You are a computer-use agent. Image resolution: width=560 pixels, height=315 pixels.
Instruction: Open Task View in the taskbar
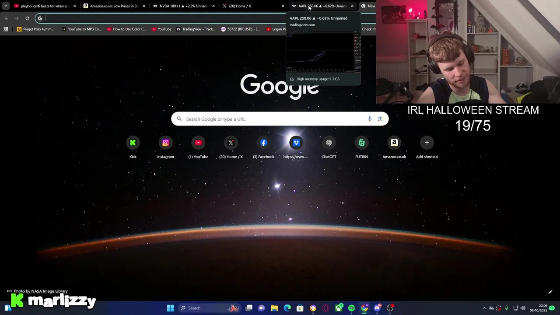tap(249, 308)
